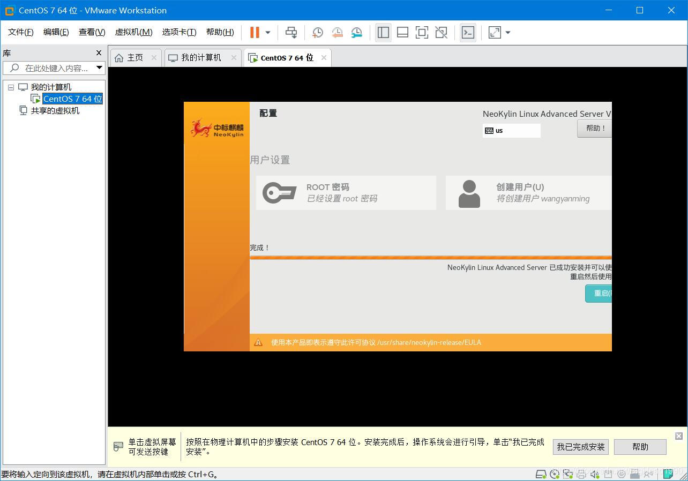
Task: Click the keyboard icon in hint bar
Action: click(x=118, y=447)
